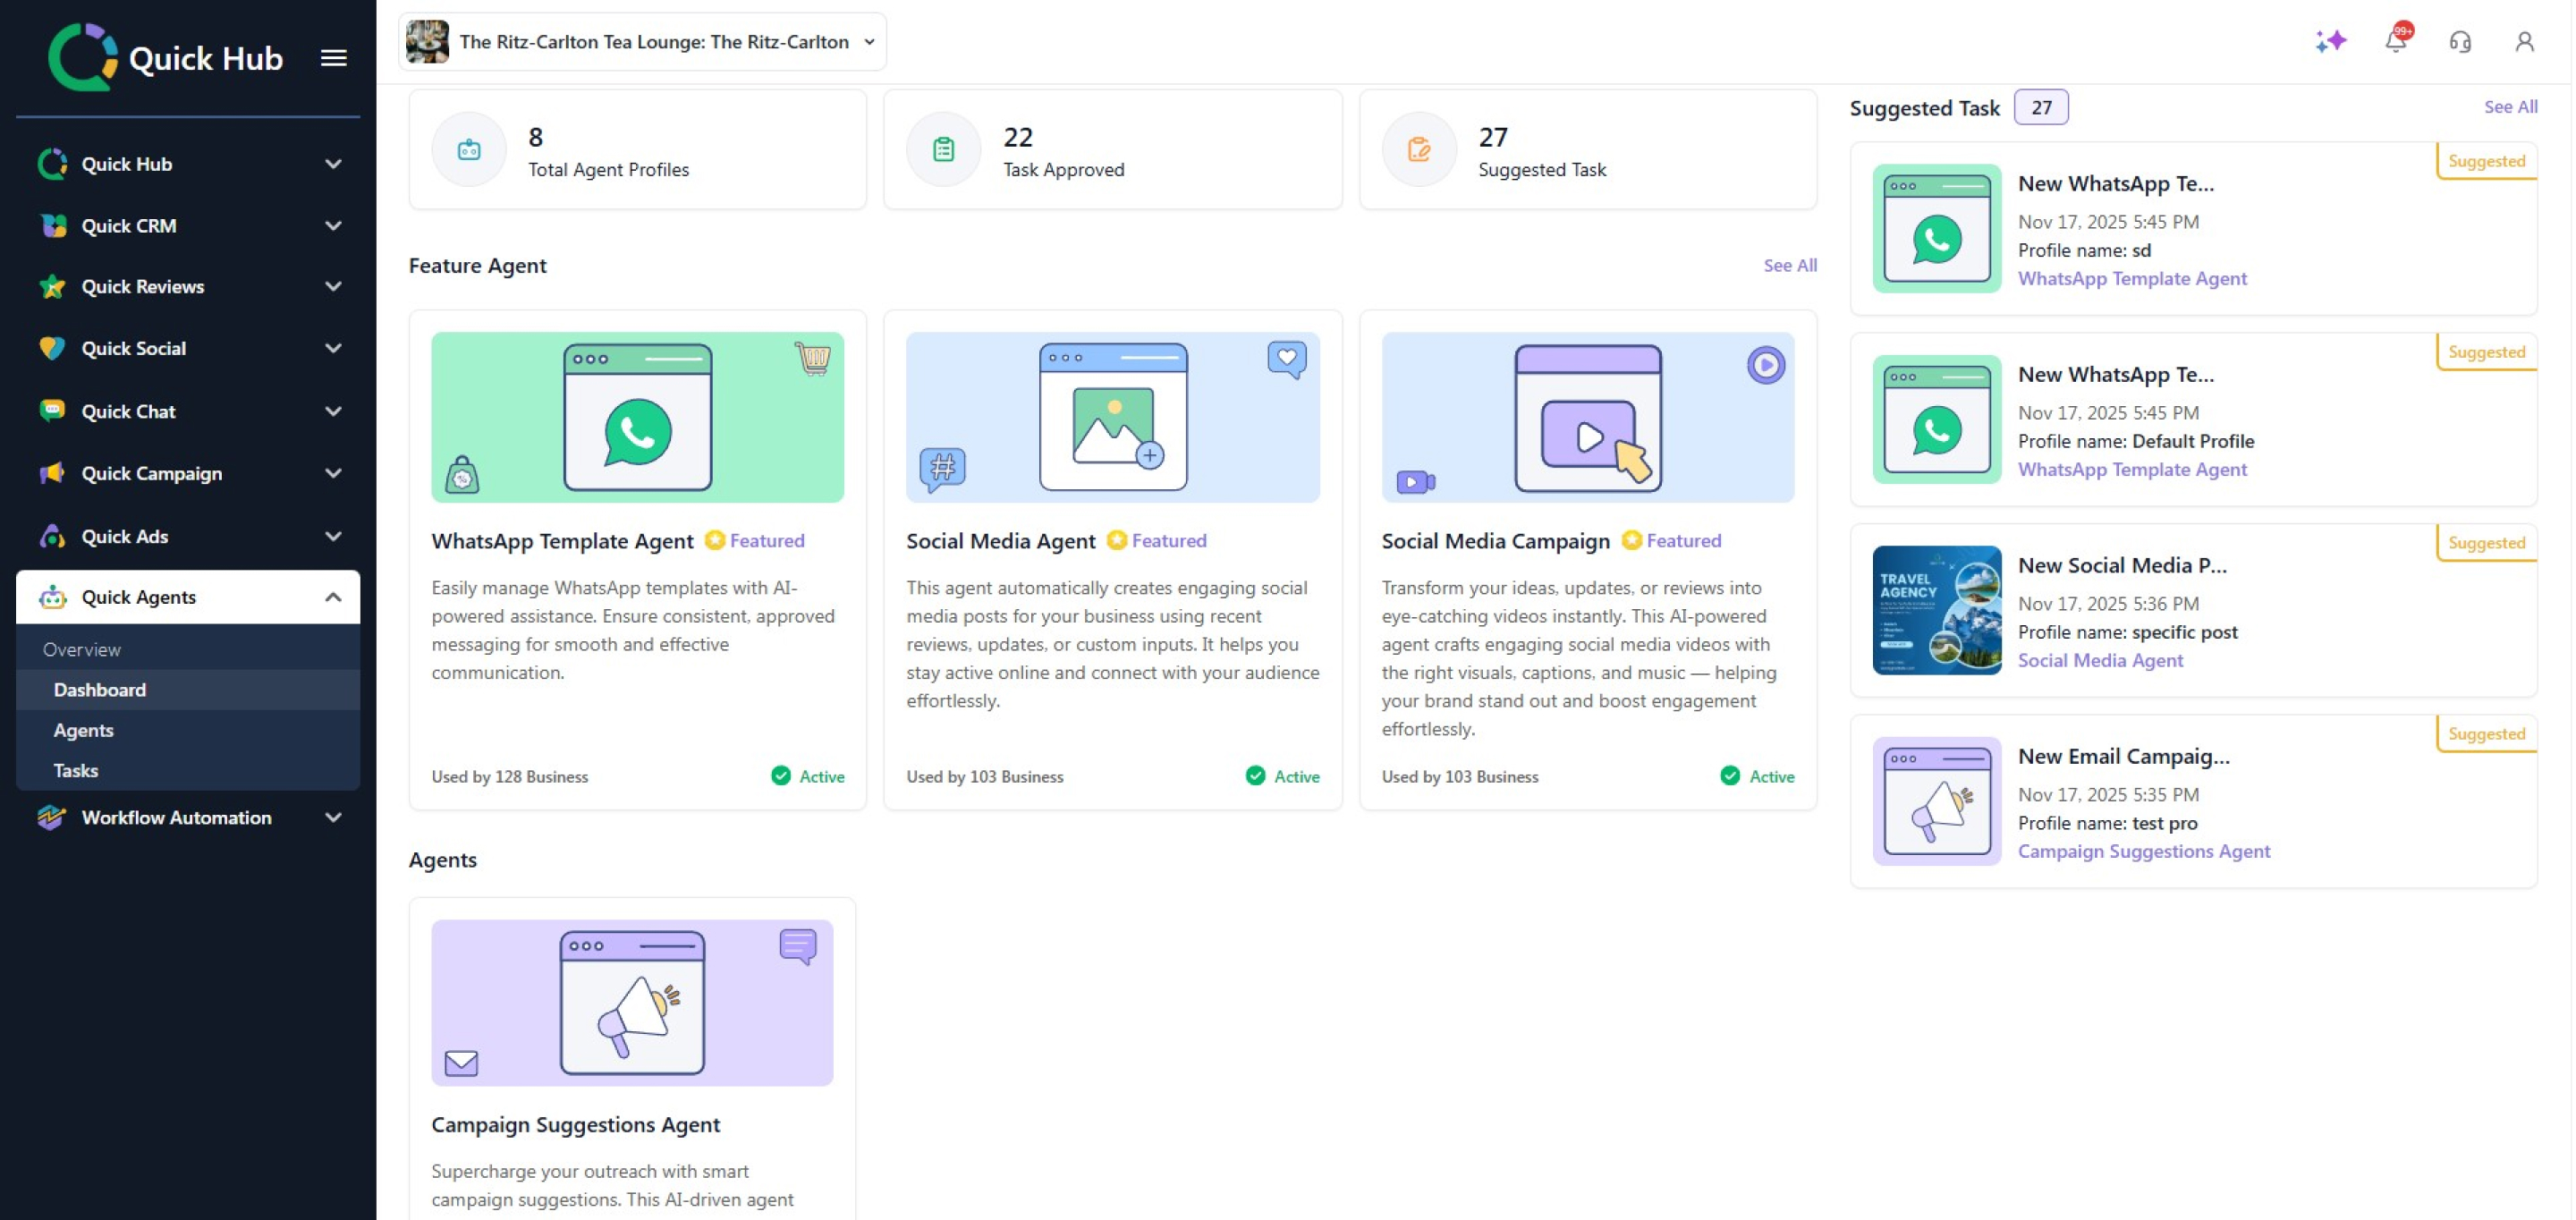The height and width of the screenshot is (1220, 2576).
Task: Click the Quick Reviews star icon in sidebar
Action: click(x=52, y=287)
